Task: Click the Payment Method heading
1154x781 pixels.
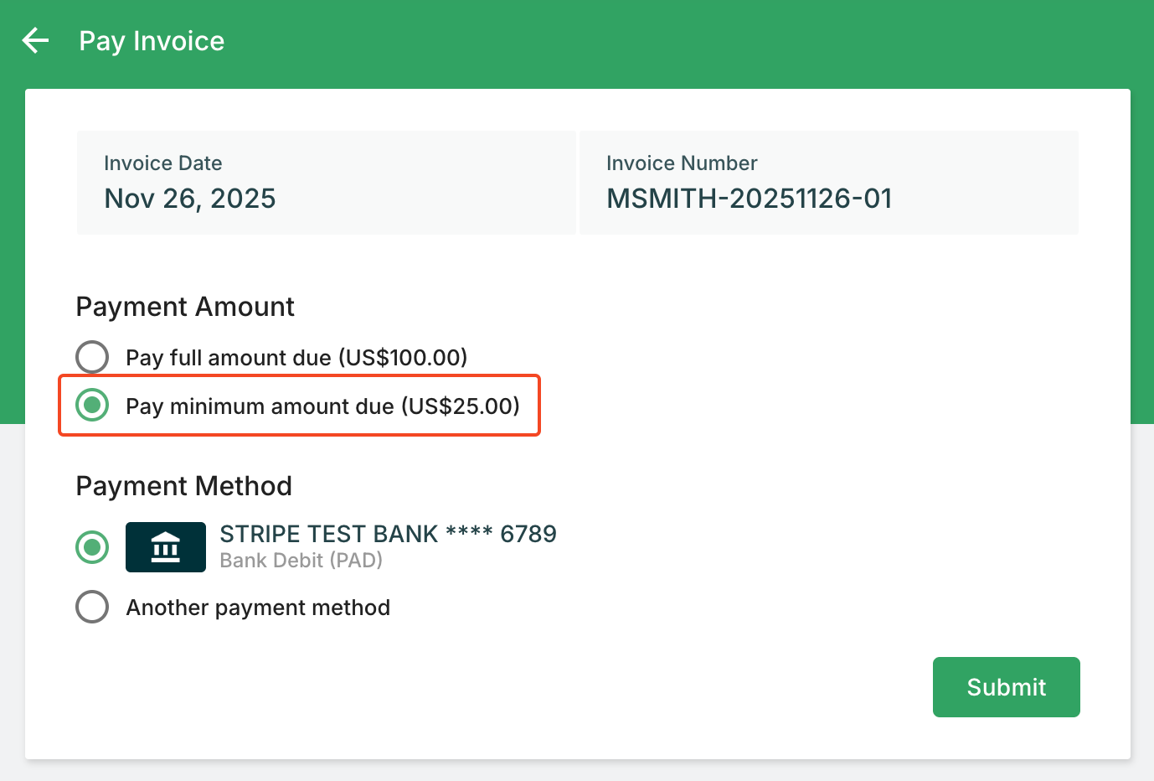Action: click(184, 486)
